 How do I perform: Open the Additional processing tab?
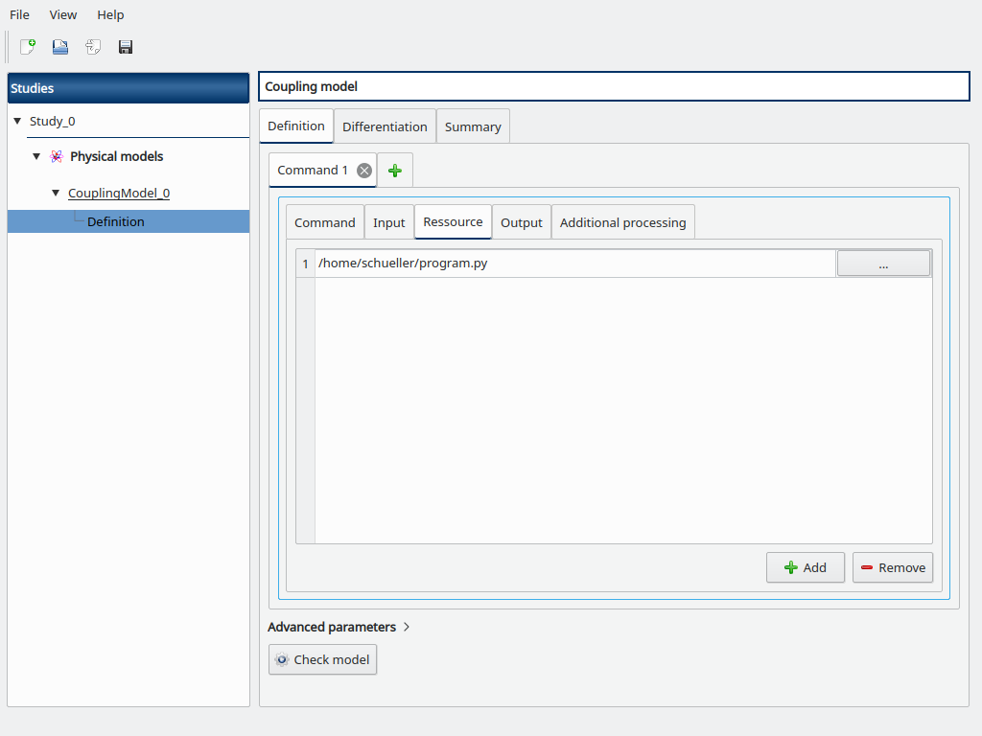[622, 222]
